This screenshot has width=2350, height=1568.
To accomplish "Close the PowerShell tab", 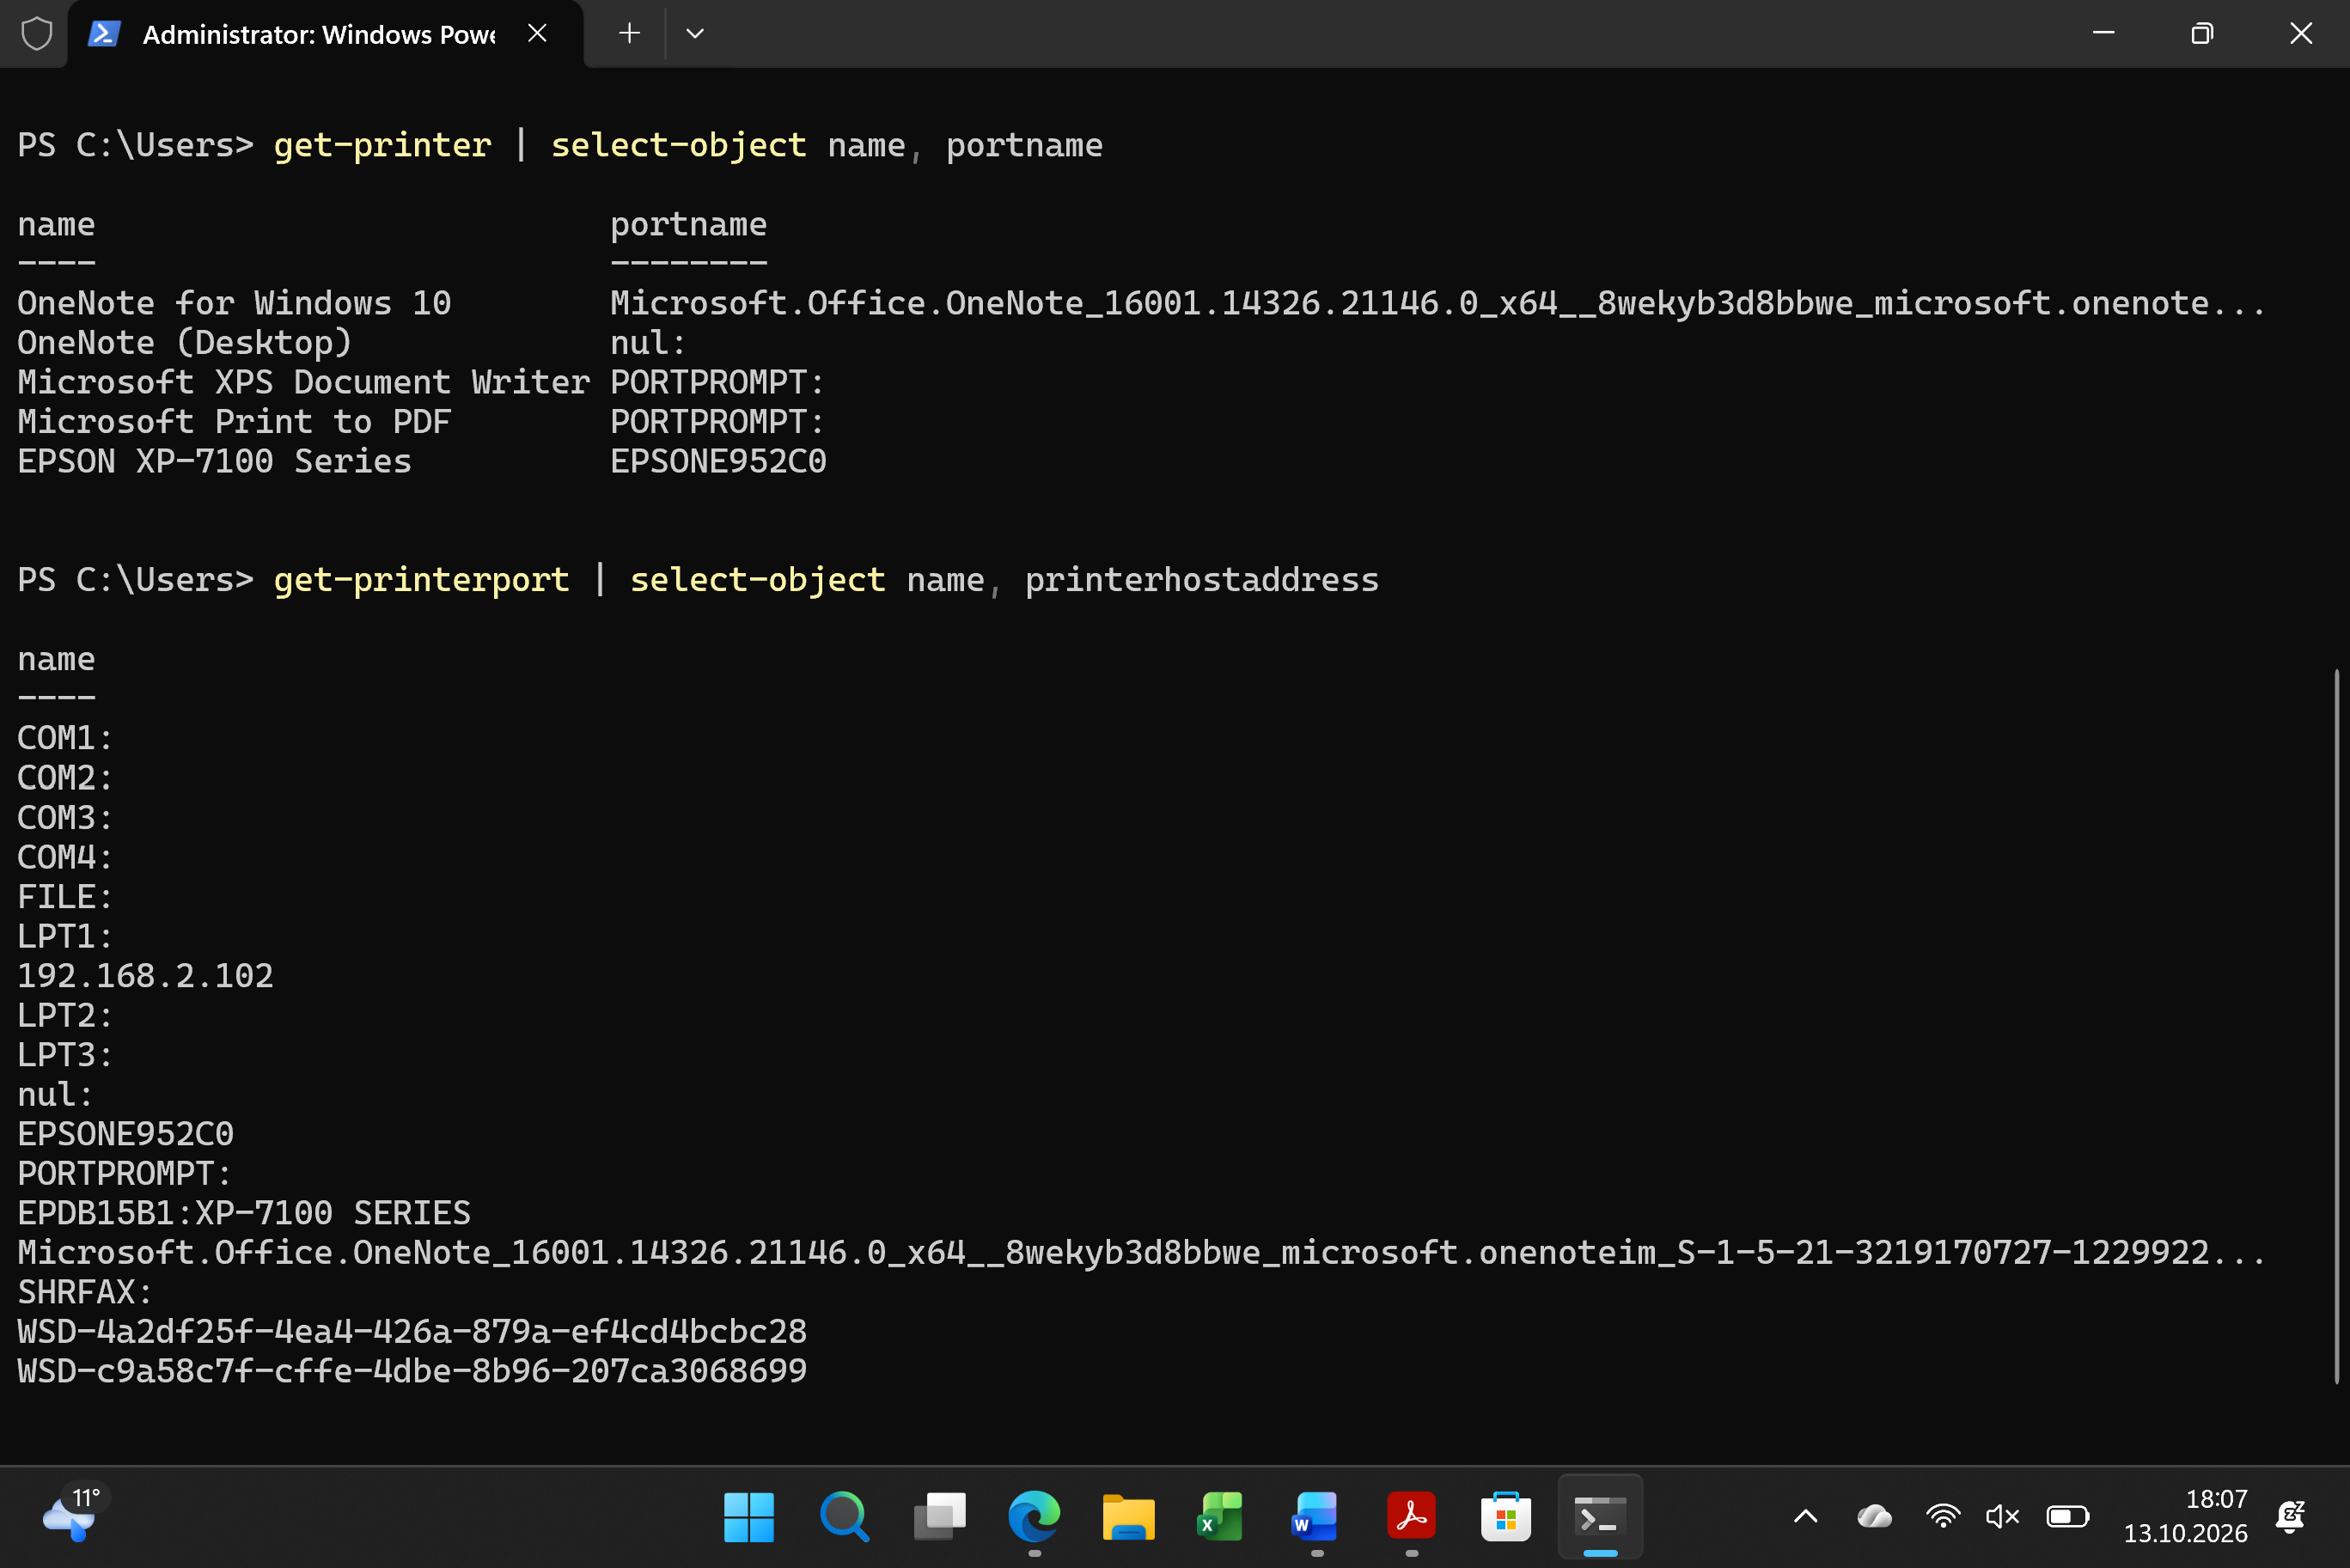I will pyautogui.click(x=537, y=34).
